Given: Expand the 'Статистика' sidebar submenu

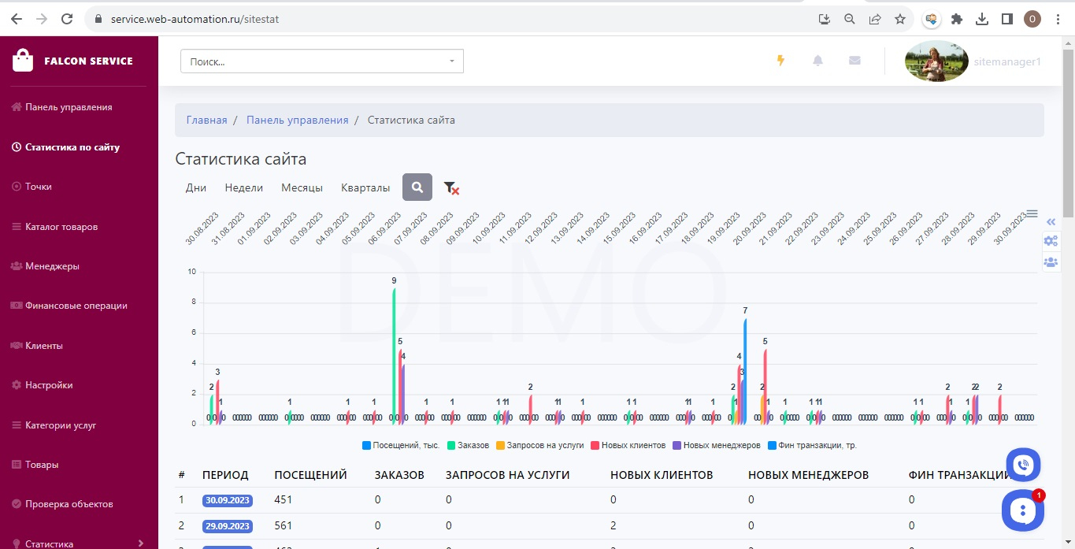Looking at the screenshot, I should click(x=140, y=543).
